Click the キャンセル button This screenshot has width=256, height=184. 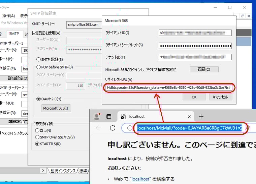tap(220, 97)
